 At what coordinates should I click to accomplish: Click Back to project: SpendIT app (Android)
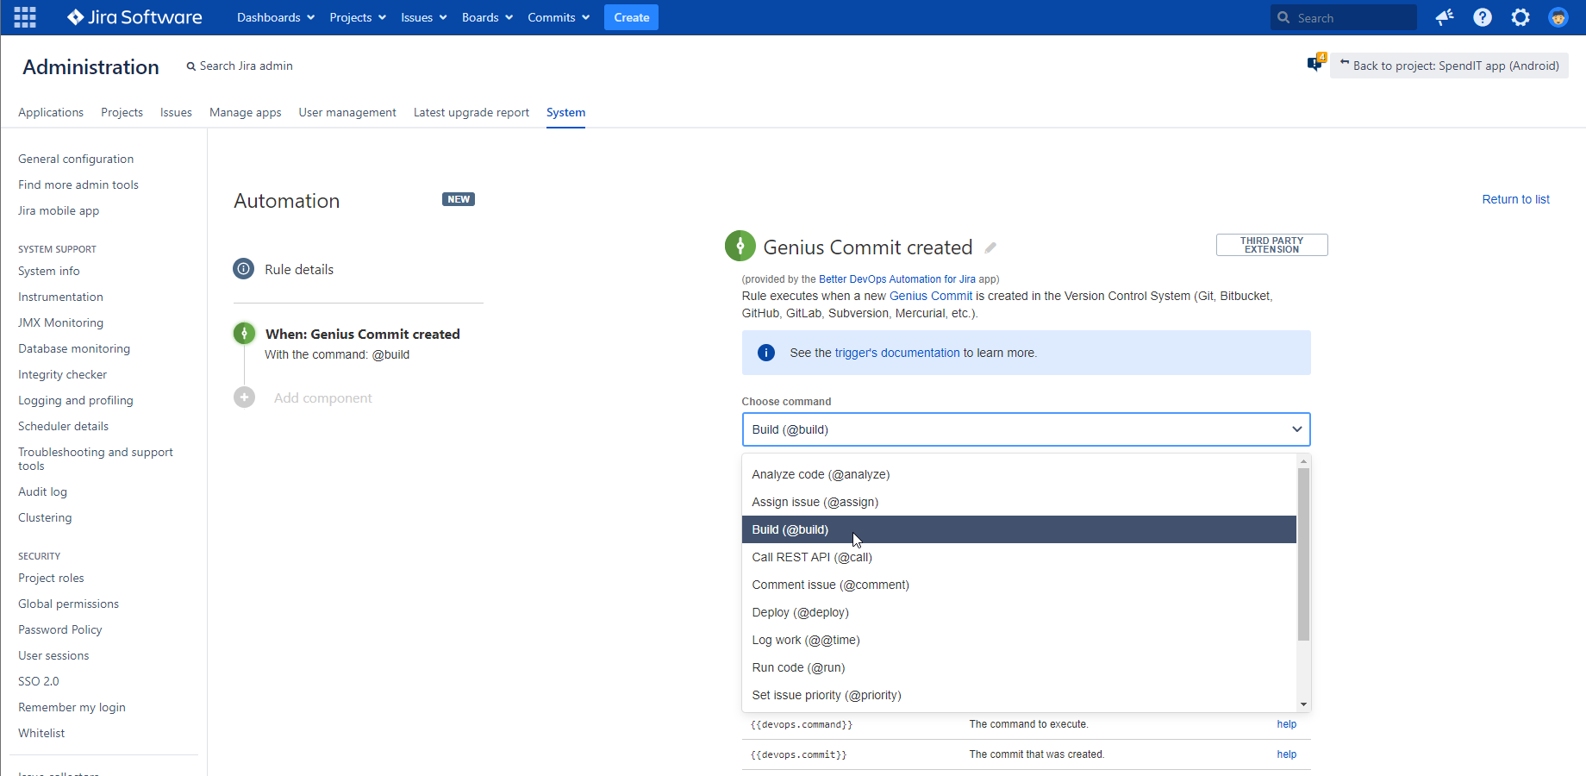point(1450,66)
